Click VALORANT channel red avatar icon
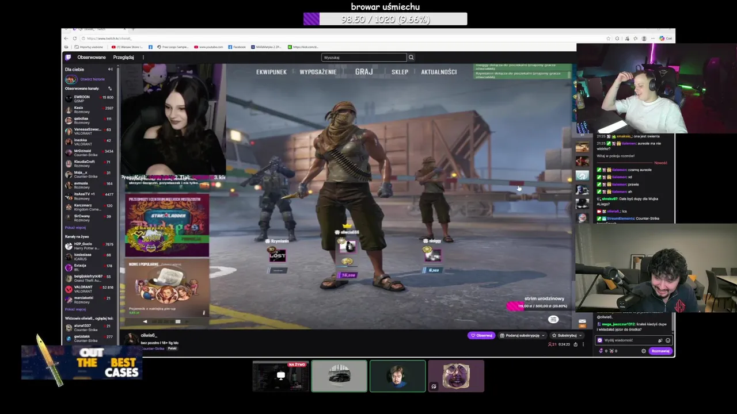The height and width of the screenshot is (414, 737). click(69, 289)
